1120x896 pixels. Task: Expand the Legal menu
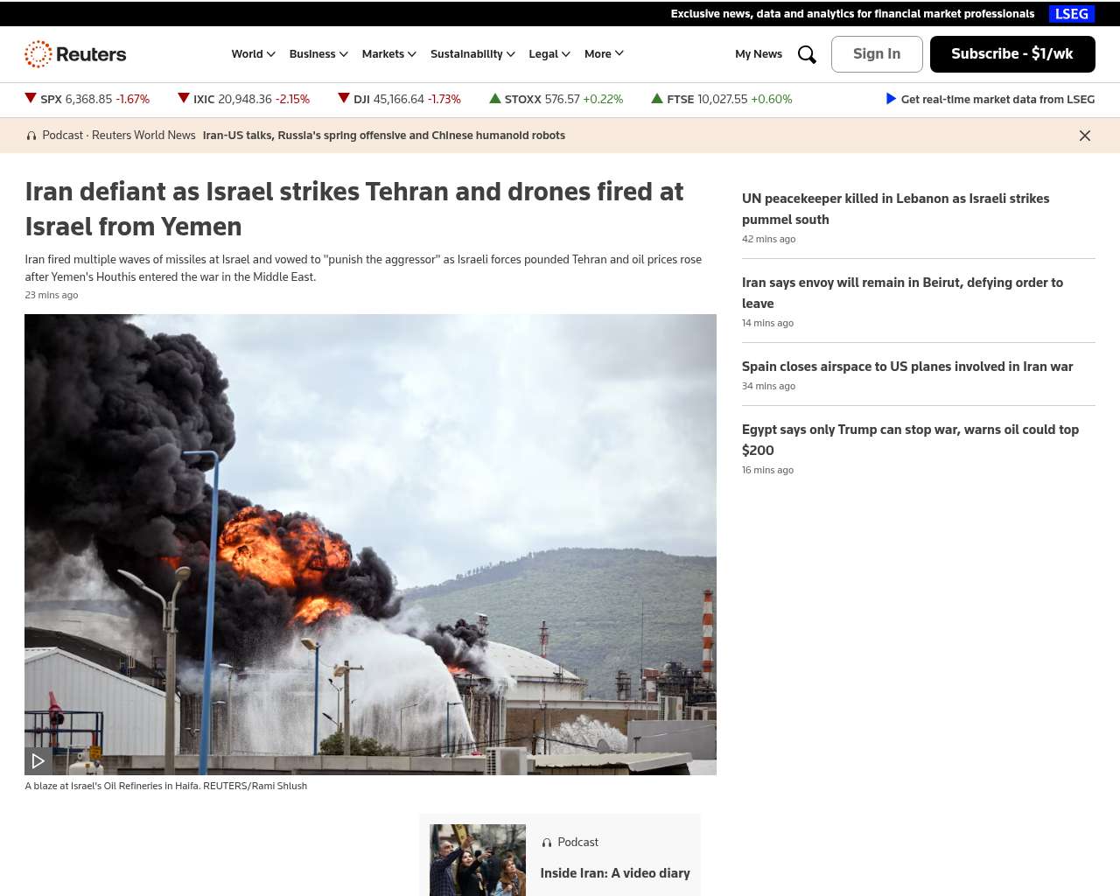[x=549, y=54]
